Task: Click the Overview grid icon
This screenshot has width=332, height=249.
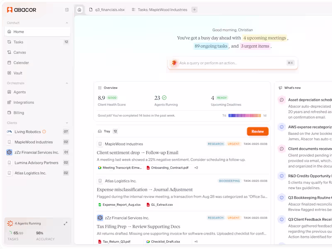Action: point(100,88)
